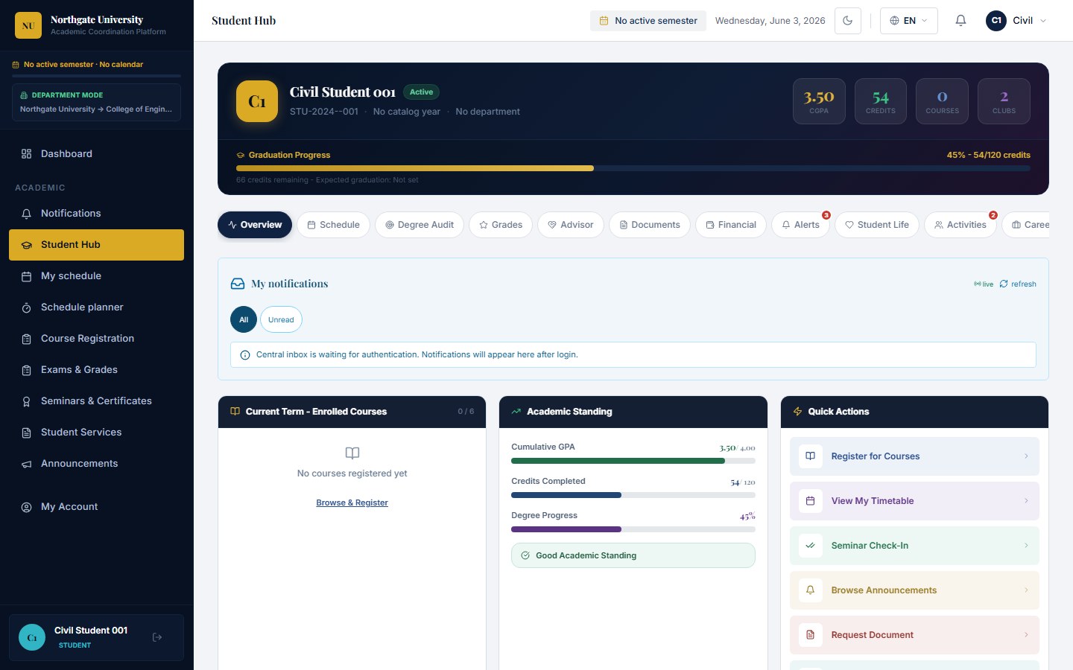Open the notifications bell in top bar
This screenshot has width=1073, height=670.
(x=960, y=21)
